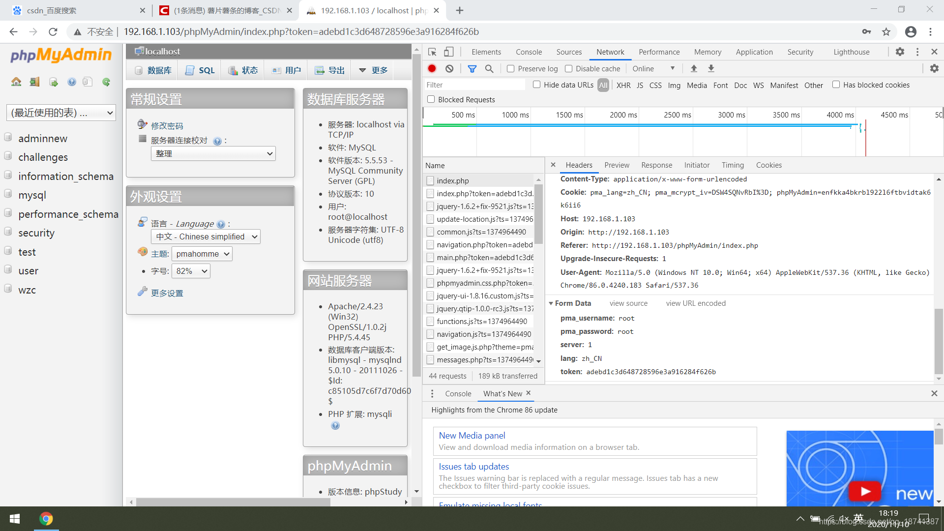Click the network filter funnel icon
Image resolution: width=944 pixels, height=531 pixels.
pyautogui.click(x=472, y=69)
